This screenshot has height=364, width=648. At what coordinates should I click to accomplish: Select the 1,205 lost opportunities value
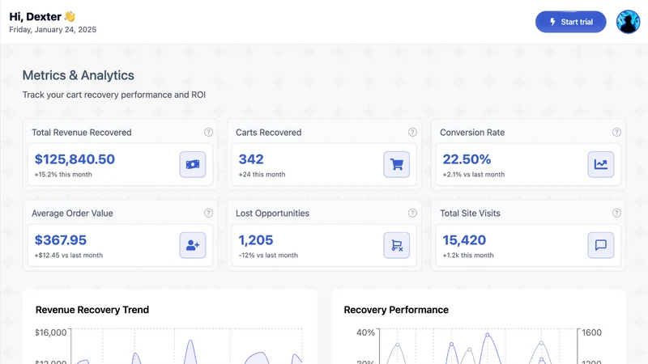tap(256, 240)
